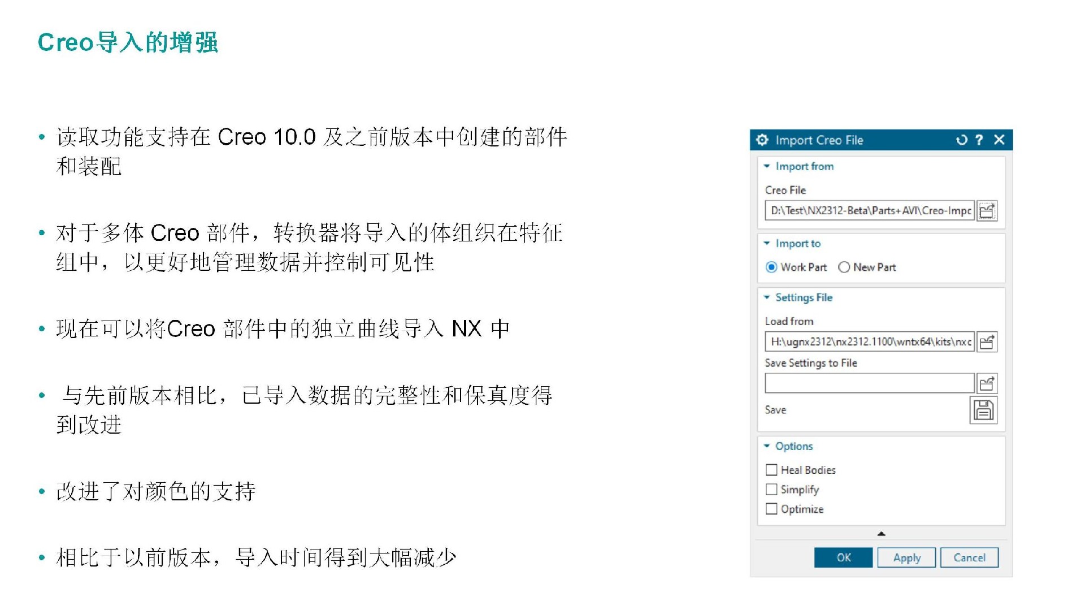Close the Import Creo File dialog
The height and width of the screenshot is (601, 1085).
(999, 140)
